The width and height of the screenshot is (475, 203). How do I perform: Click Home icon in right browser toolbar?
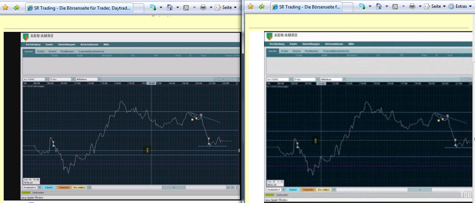(379, 6)
